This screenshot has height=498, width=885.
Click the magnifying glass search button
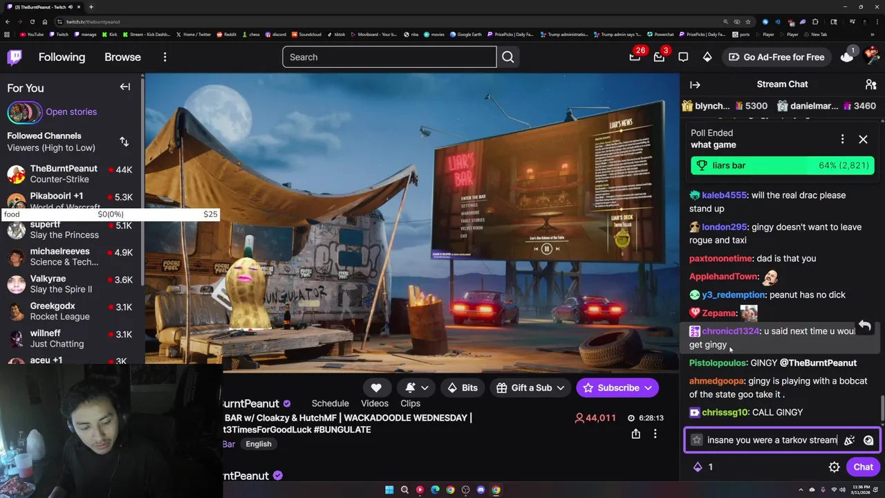(508, 57)
